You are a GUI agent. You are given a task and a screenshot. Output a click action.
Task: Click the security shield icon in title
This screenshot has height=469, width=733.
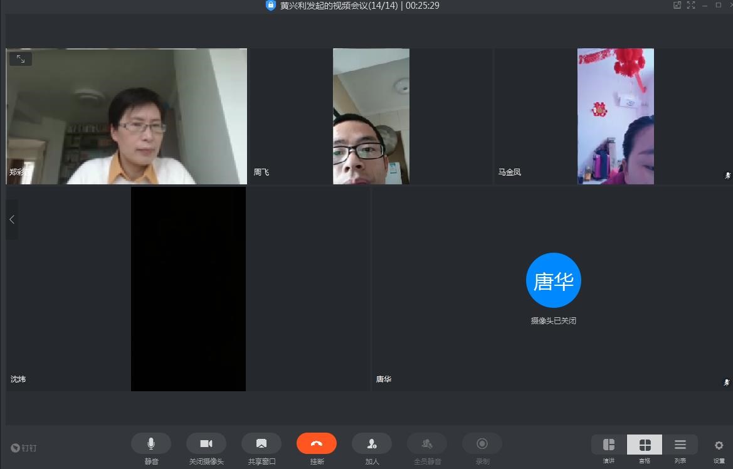click(271, 5)
